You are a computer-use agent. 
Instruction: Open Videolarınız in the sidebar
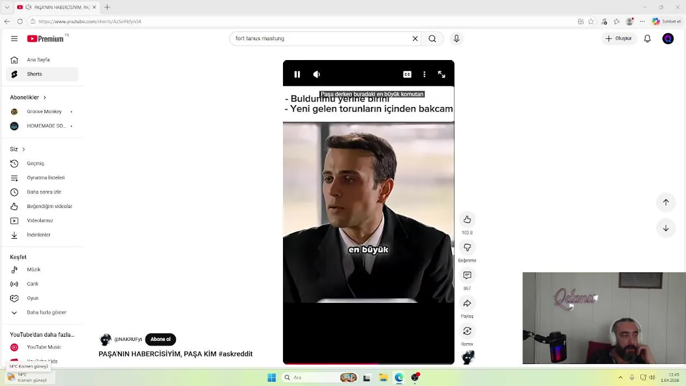[42, 220]
